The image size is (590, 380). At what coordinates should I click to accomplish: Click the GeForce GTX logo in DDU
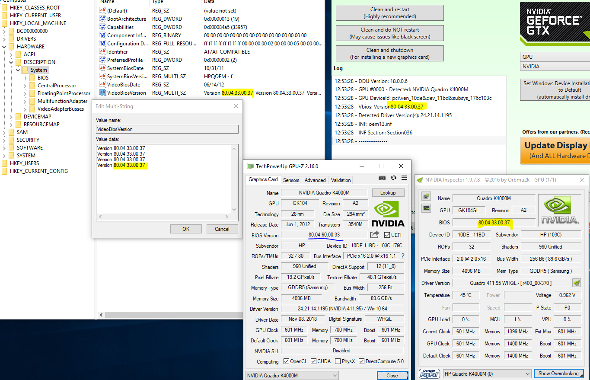(555, 24)
